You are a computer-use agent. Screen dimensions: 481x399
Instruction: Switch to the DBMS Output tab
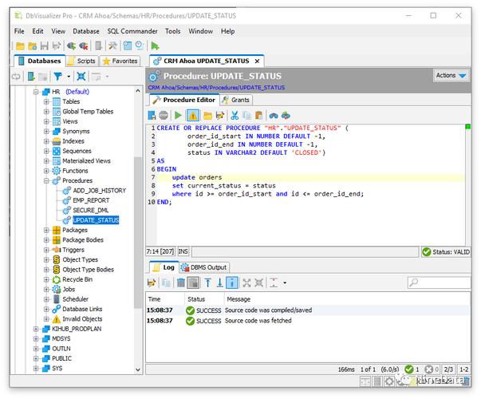coord(204,267)
